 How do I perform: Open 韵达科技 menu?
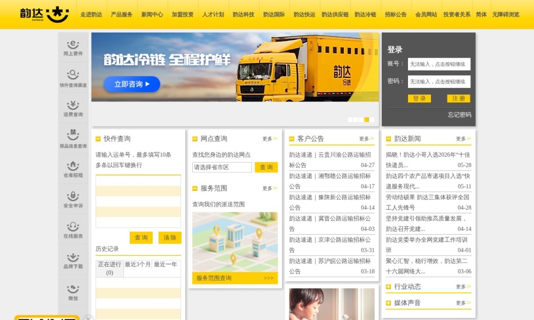[244, 14]
